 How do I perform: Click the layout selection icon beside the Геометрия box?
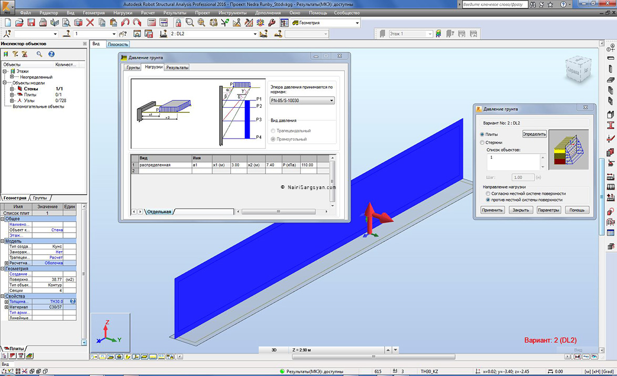(284, 23)
